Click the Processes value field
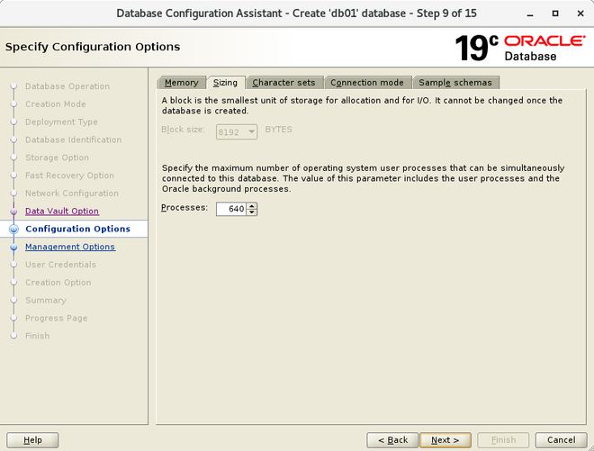Viewport: 594px width, 451px height. (231, 209)
